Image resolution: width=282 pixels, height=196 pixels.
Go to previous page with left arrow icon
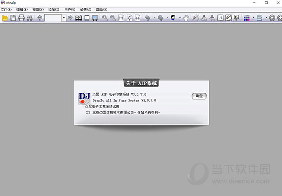[39, 18]
